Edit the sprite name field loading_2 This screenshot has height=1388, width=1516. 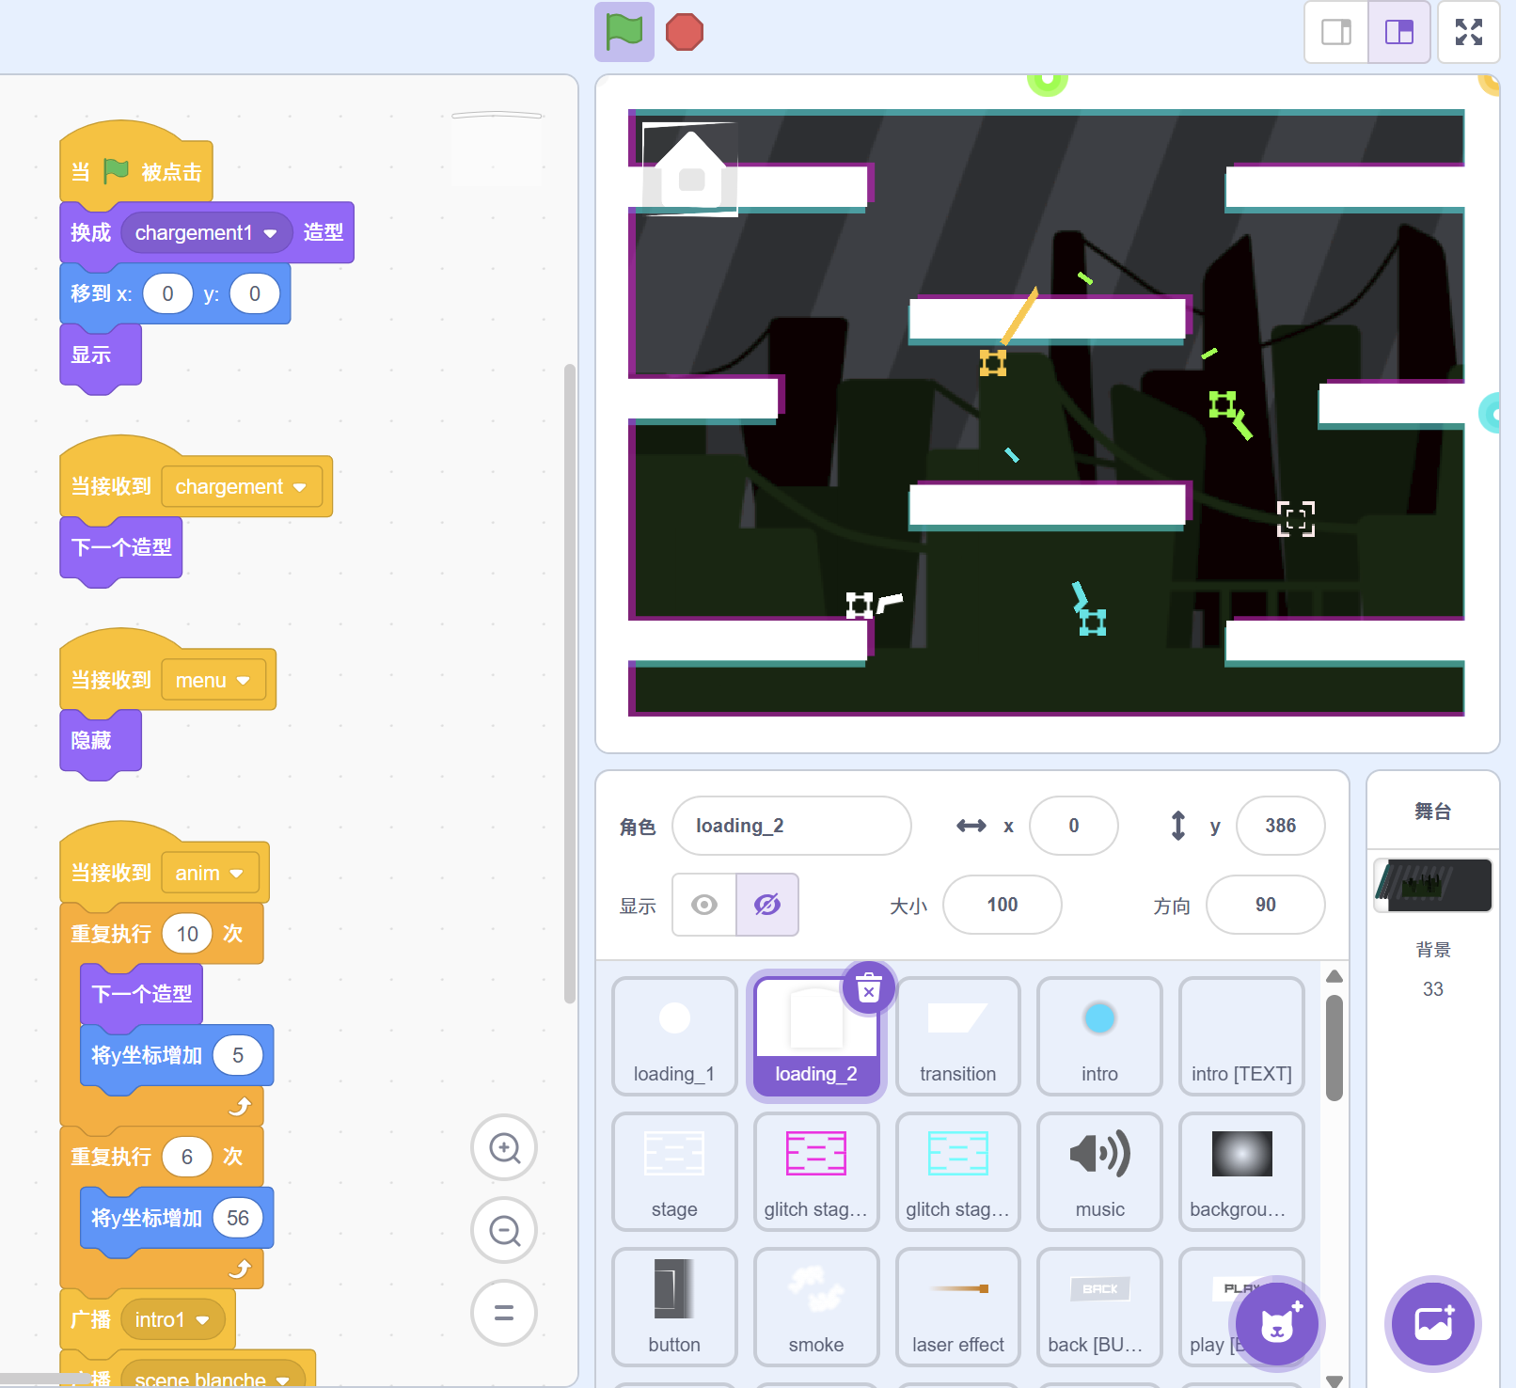point(791,826)
